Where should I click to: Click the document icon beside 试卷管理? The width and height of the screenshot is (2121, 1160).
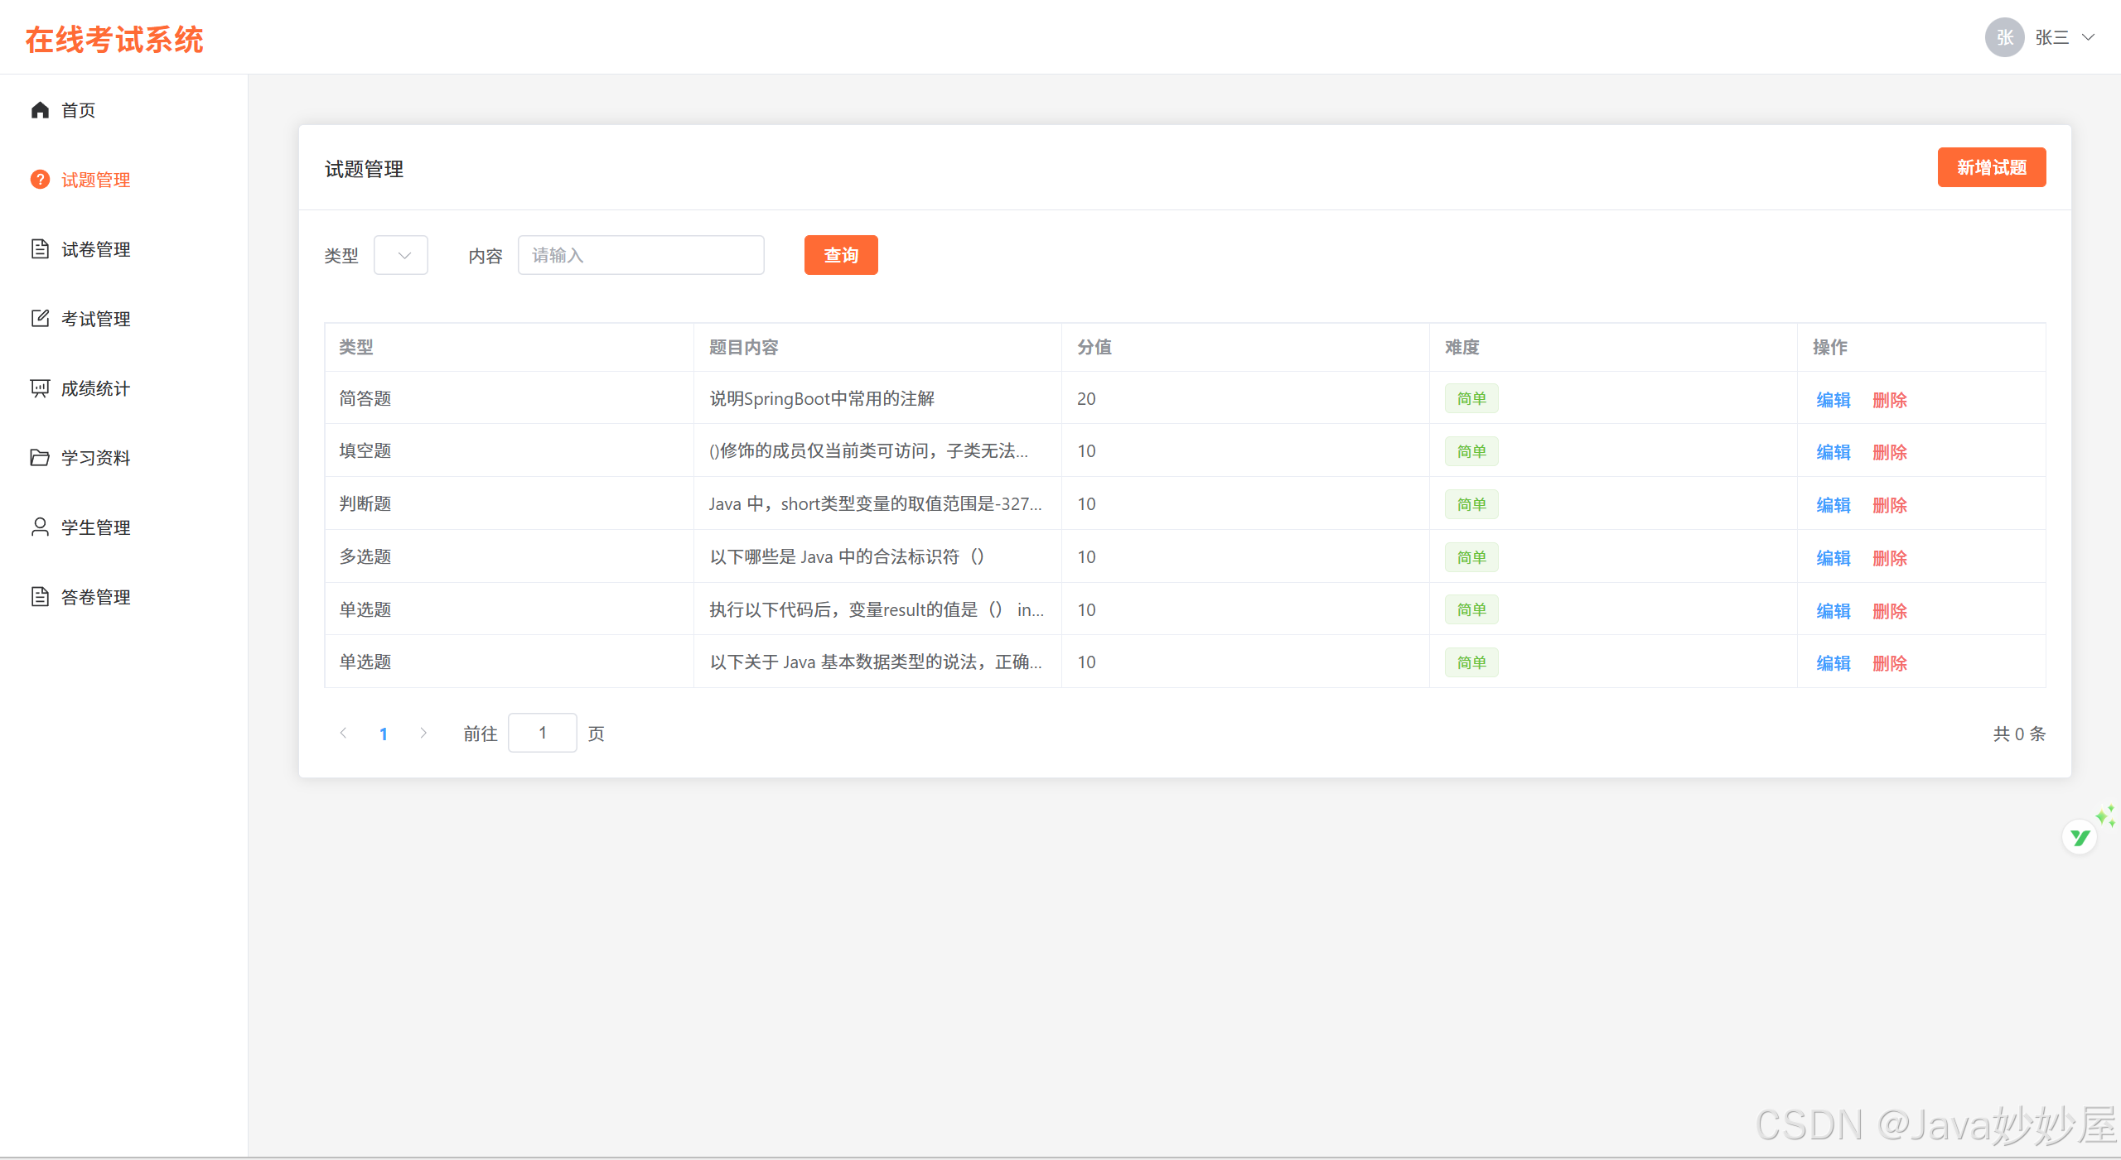pyautogui.click(x=40, y=249)
